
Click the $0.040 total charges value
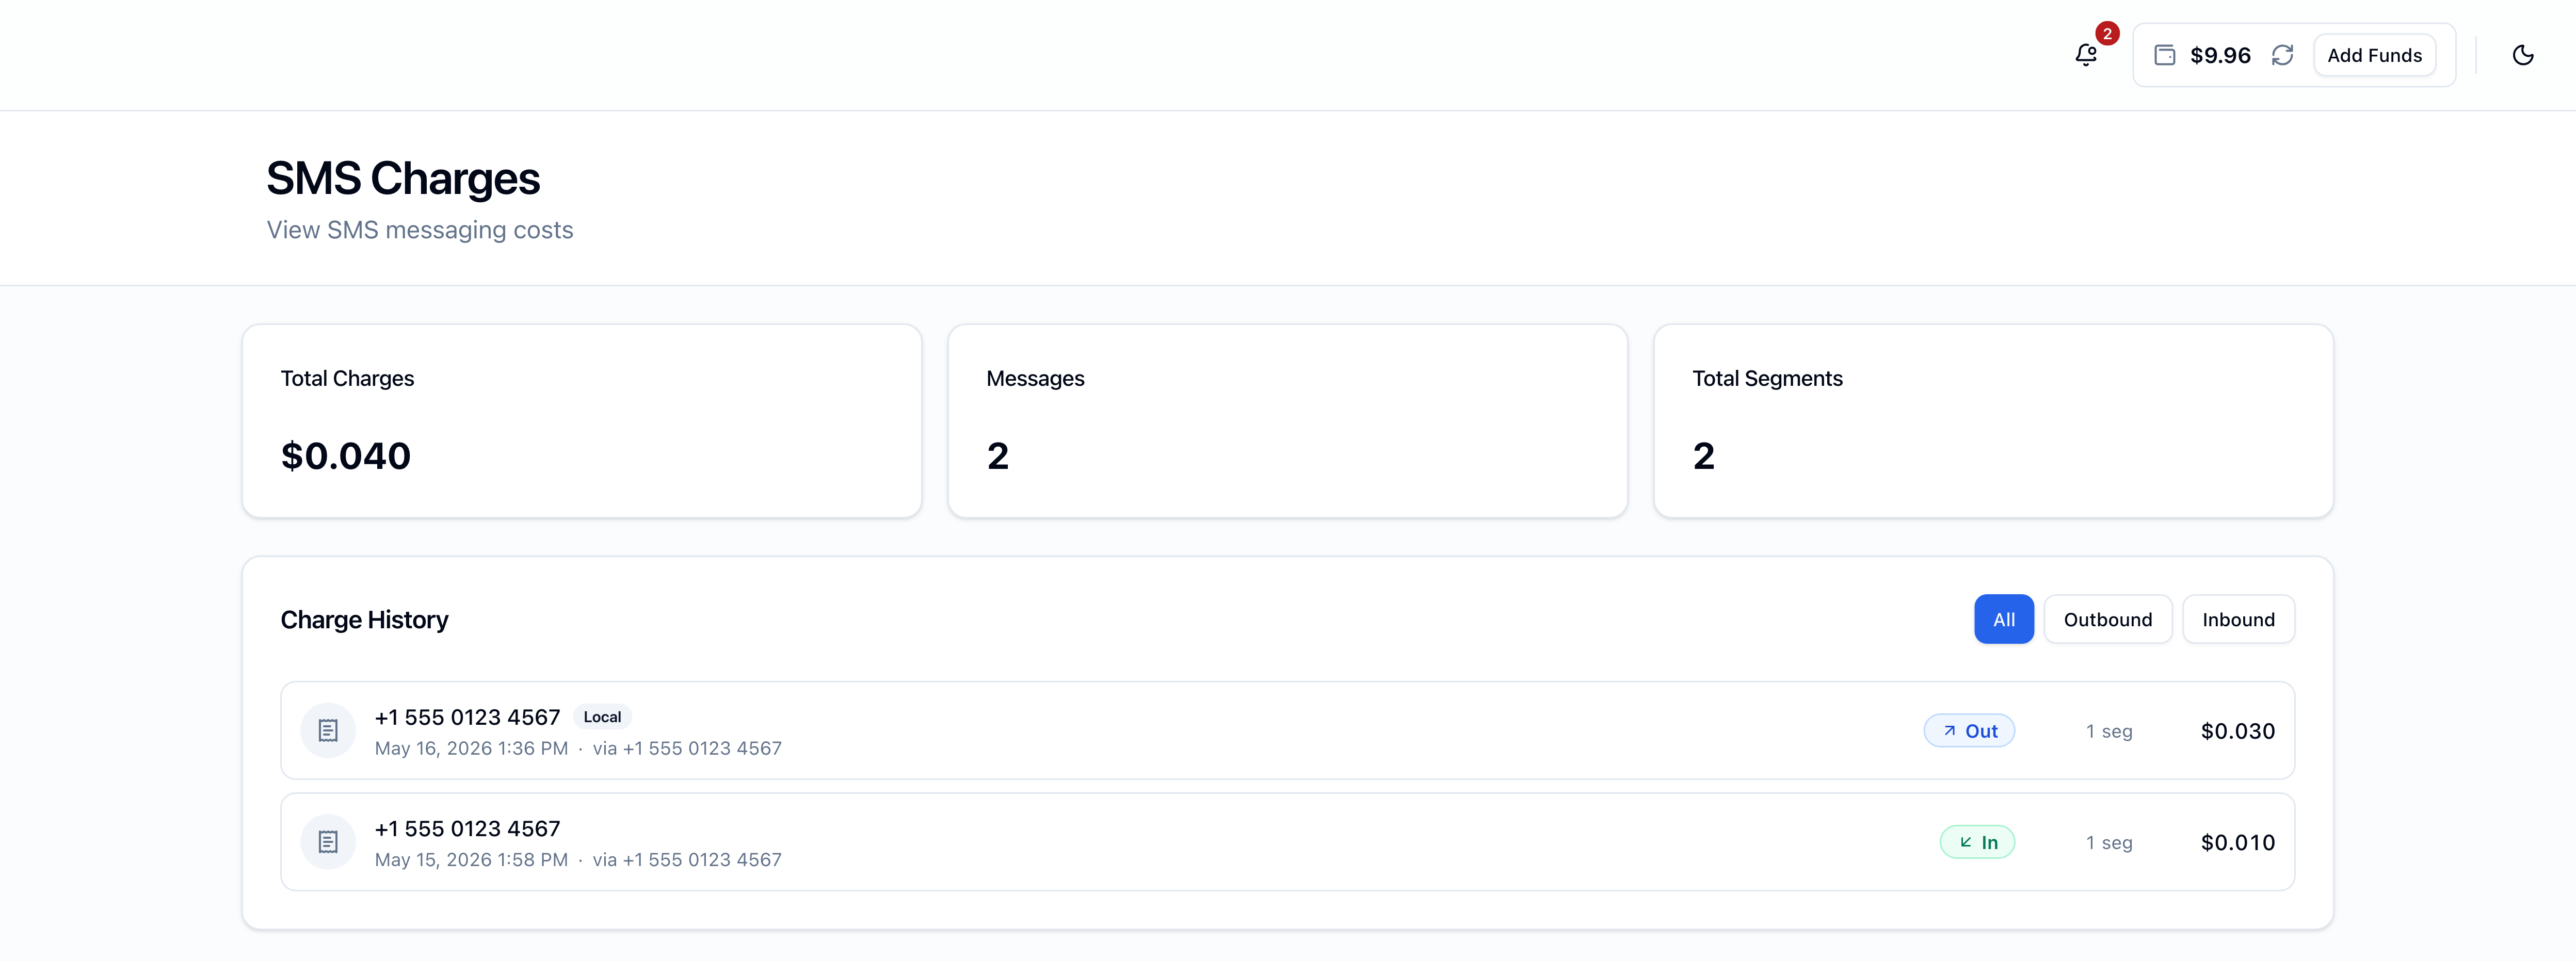345,456
